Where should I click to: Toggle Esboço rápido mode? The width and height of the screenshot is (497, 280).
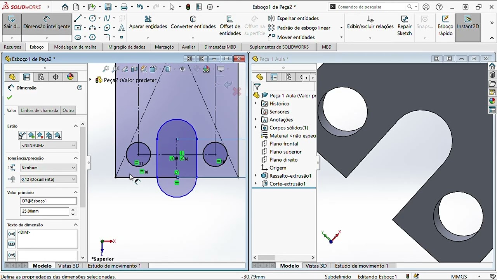click(445, 25)
